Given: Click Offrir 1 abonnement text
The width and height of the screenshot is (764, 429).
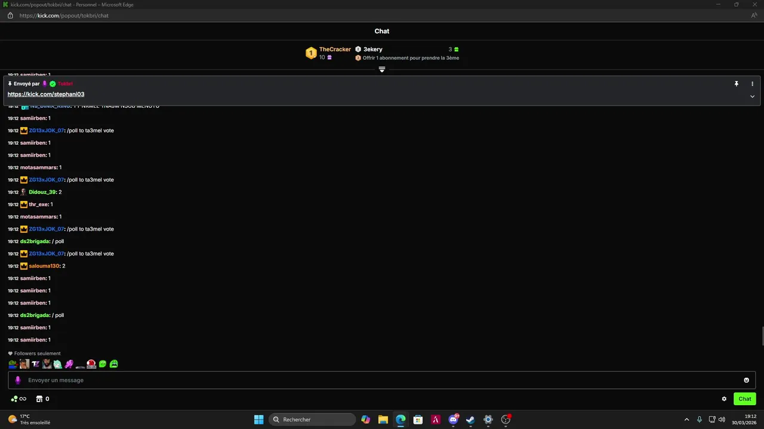Looking at the screenshot, I should (411, 58).
